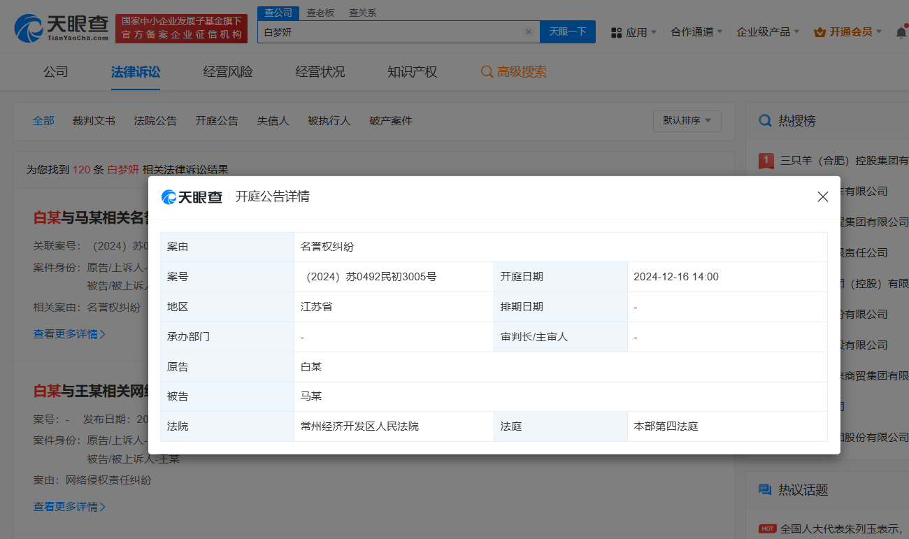Select the 裁判文书 filter

point(94,121)
